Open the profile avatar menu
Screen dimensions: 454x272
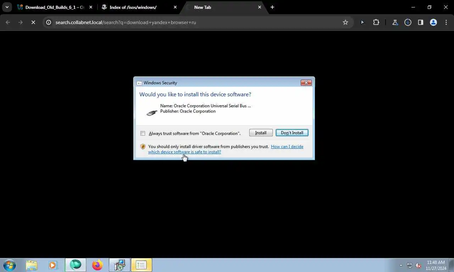433,22
